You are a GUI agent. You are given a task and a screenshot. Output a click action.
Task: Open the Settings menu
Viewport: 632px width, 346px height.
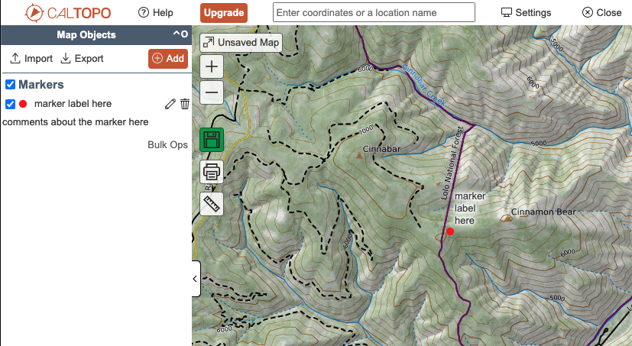[x=526, y=12]
